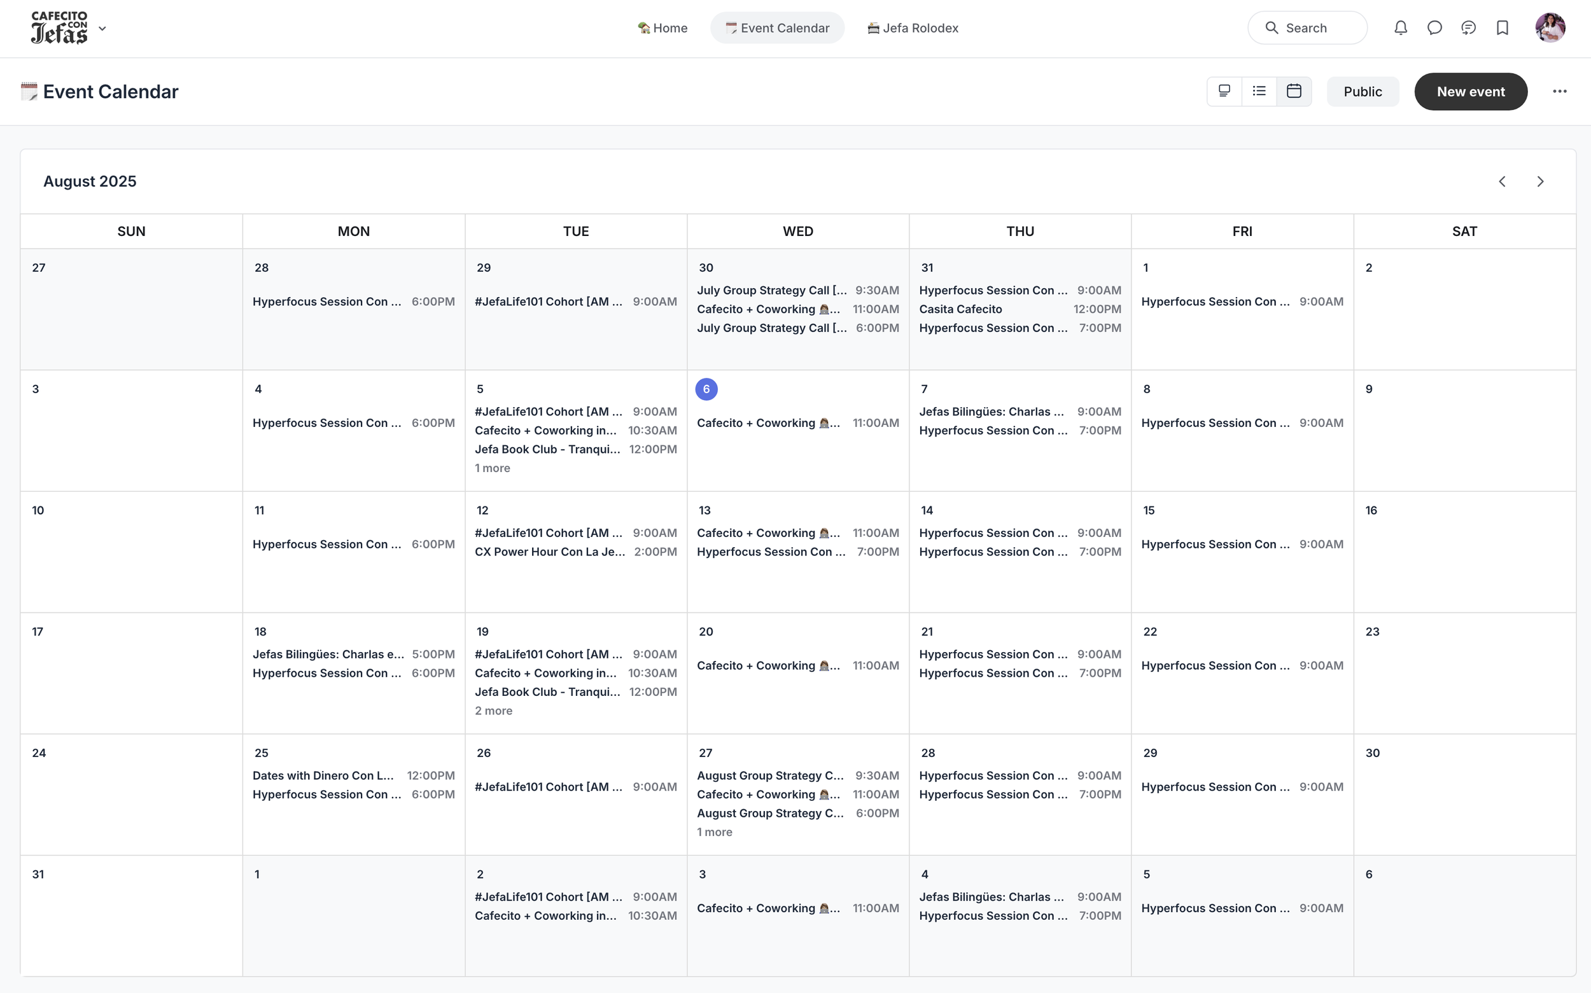The height and width of the screenshot is (993, 1591).
Task: Open the Jefa Rolodex tab
Action: click(913, 27)
